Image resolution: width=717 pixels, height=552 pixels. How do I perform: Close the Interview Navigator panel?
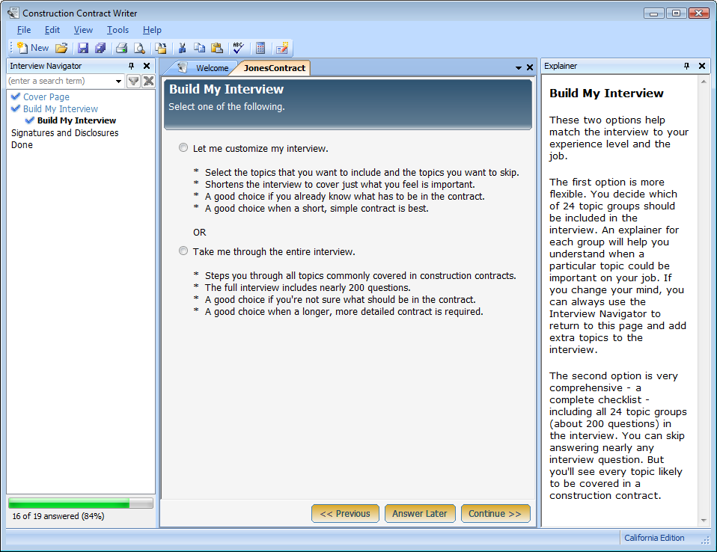147,66
